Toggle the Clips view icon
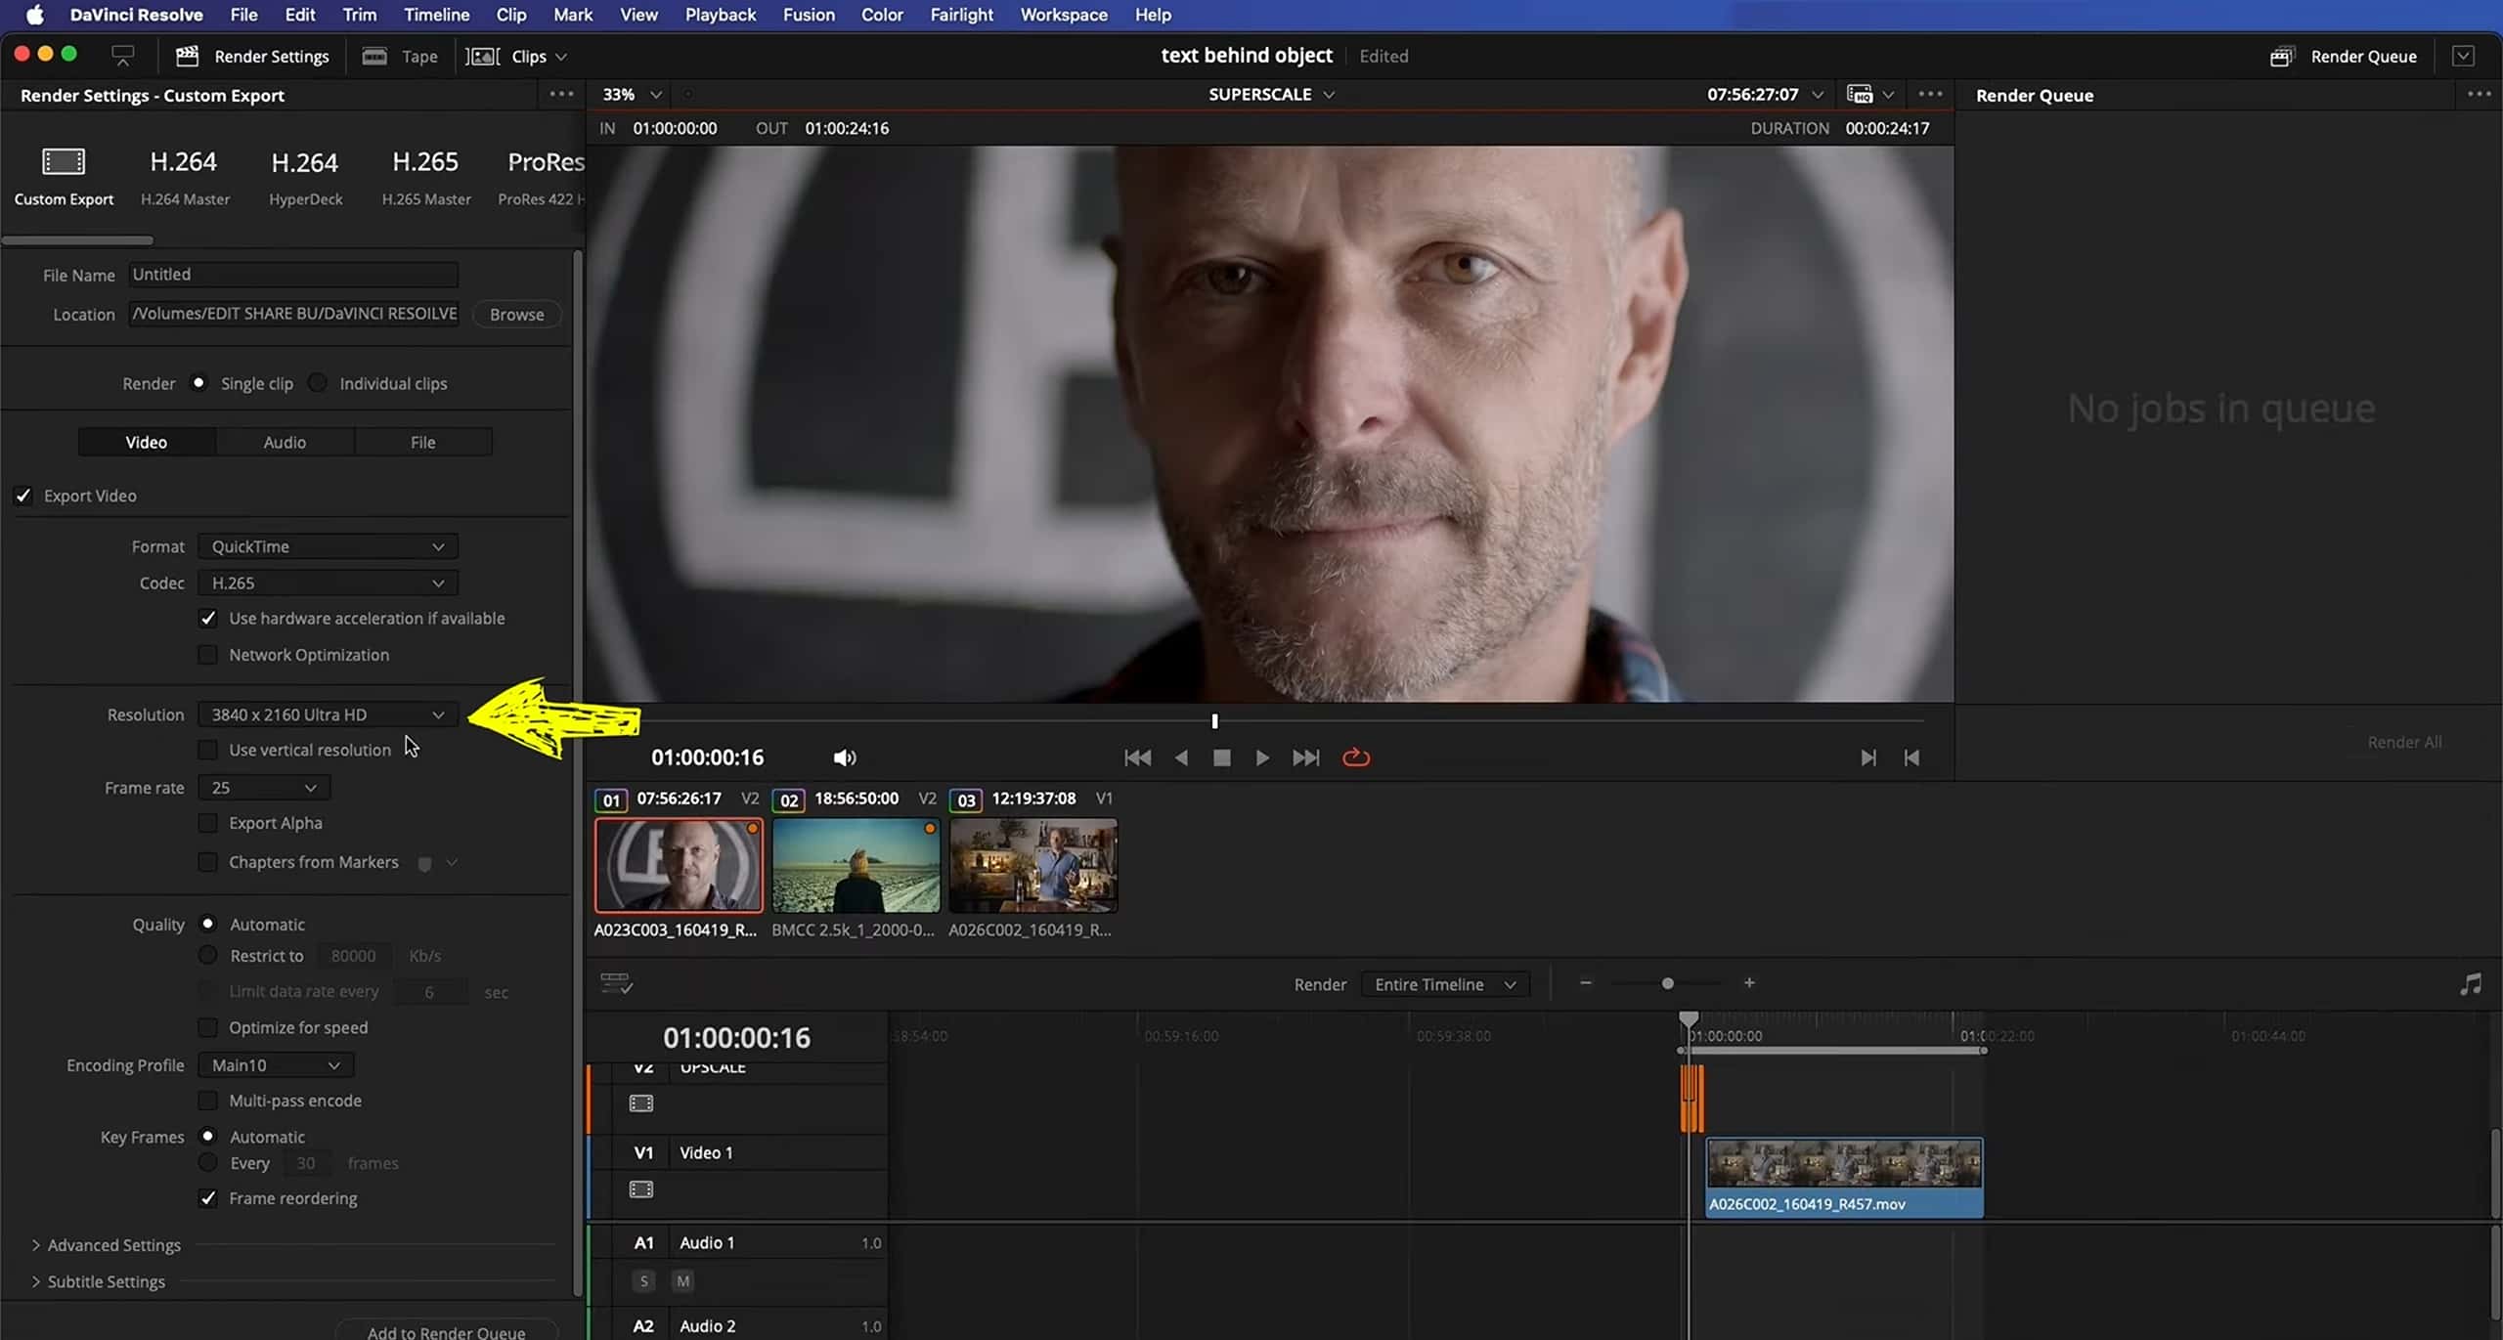This screenshot has height=1340, width=2503. coord(482,56)
